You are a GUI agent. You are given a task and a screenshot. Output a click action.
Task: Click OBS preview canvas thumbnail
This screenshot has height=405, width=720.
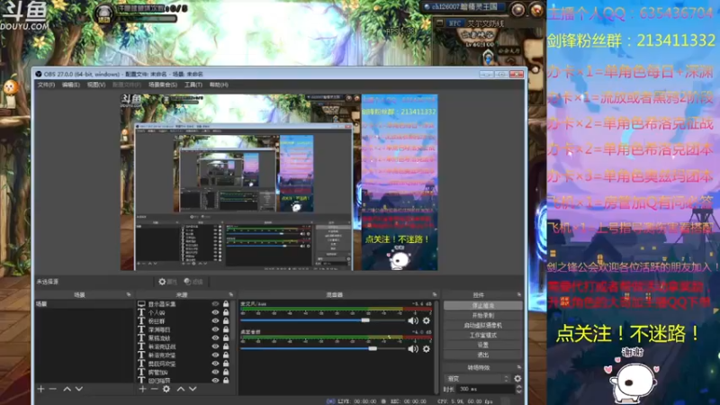[279, 183]
